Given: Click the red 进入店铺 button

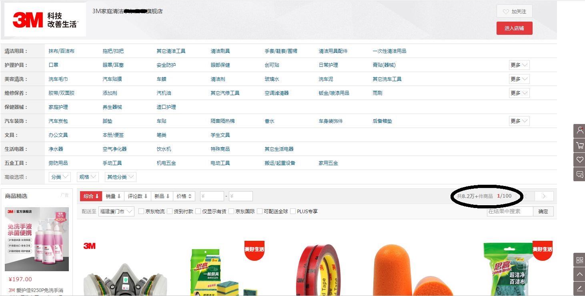Looking at the screenshot, I should point(514,28).
